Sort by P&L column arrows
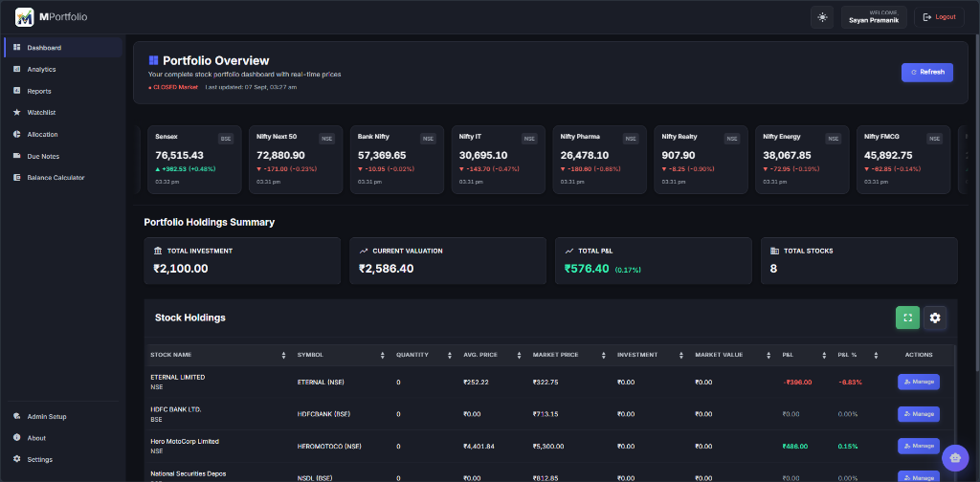Viewport: 980px width, 482px height. [824, 355]
